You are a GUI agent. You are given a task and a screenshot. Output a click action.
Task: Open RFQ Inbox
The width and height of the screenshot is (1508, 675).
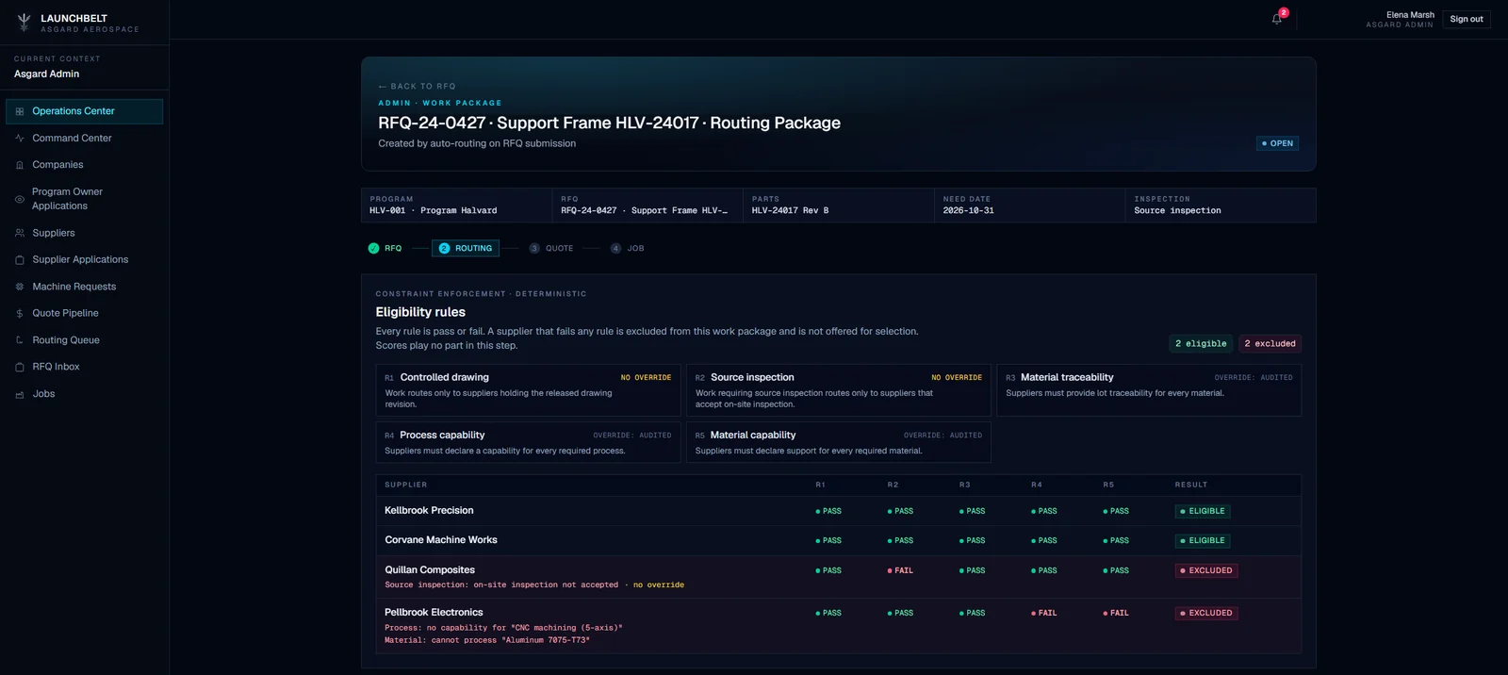(x=85, y=367)
